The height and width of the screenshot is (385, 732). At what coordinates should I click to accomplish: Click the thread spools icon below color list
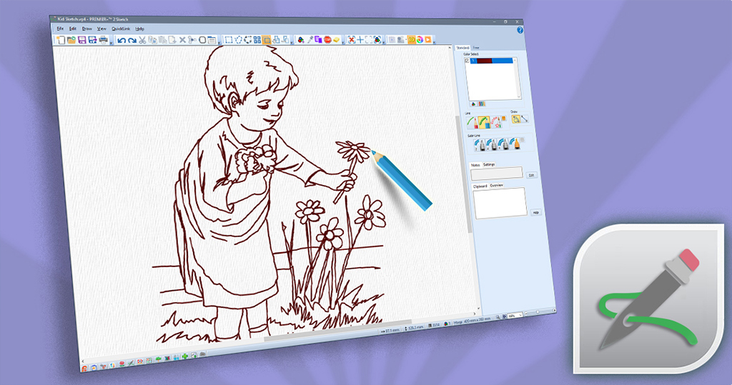pos(482,104)
